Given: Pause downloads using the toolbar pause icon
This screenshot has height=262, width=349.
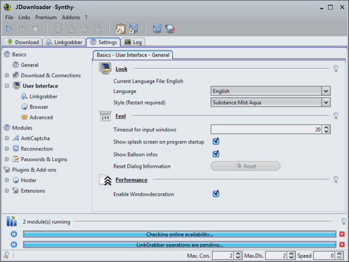Looking at the screenshot, I should point(23,28).
